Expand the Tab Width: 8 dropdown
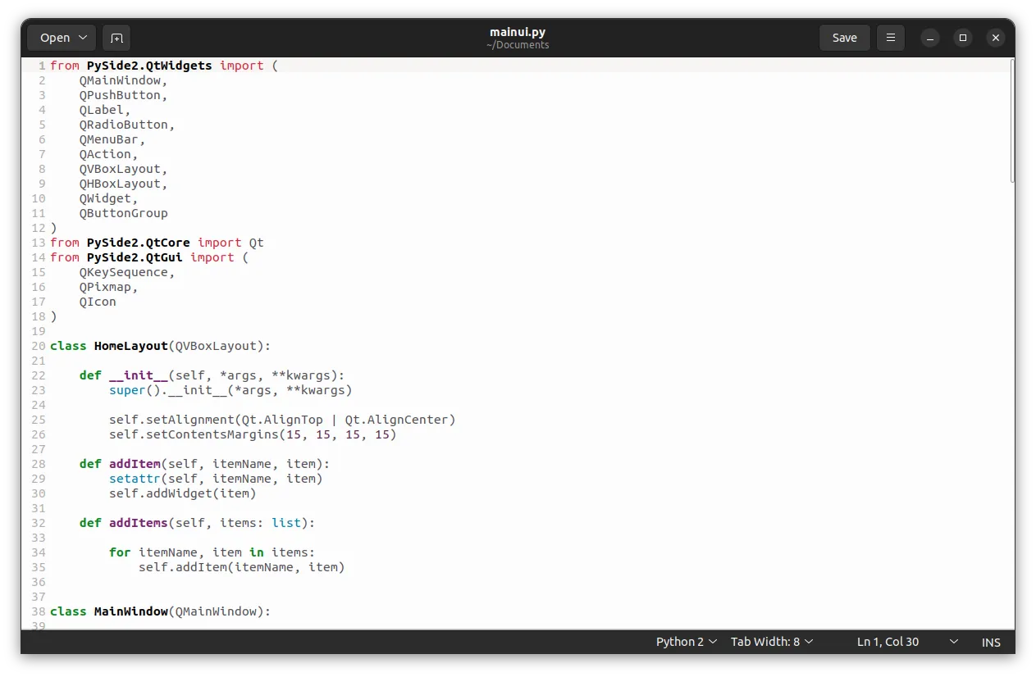This screenshot has width=1036, height=677. click(x=771, y=642)
